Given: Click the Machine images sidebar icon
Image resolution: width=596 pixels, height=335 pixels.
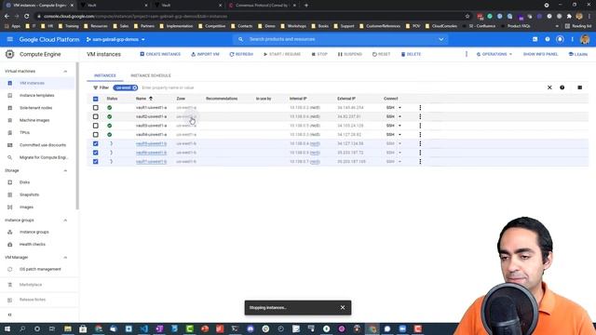Looking at the screenshot, I should (10, 120).
